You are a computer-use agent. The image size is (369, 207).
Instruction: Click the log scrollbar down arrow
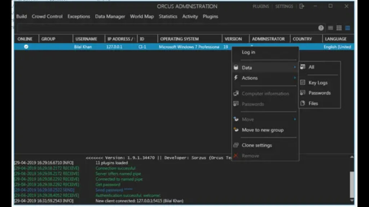coord(352,201)
